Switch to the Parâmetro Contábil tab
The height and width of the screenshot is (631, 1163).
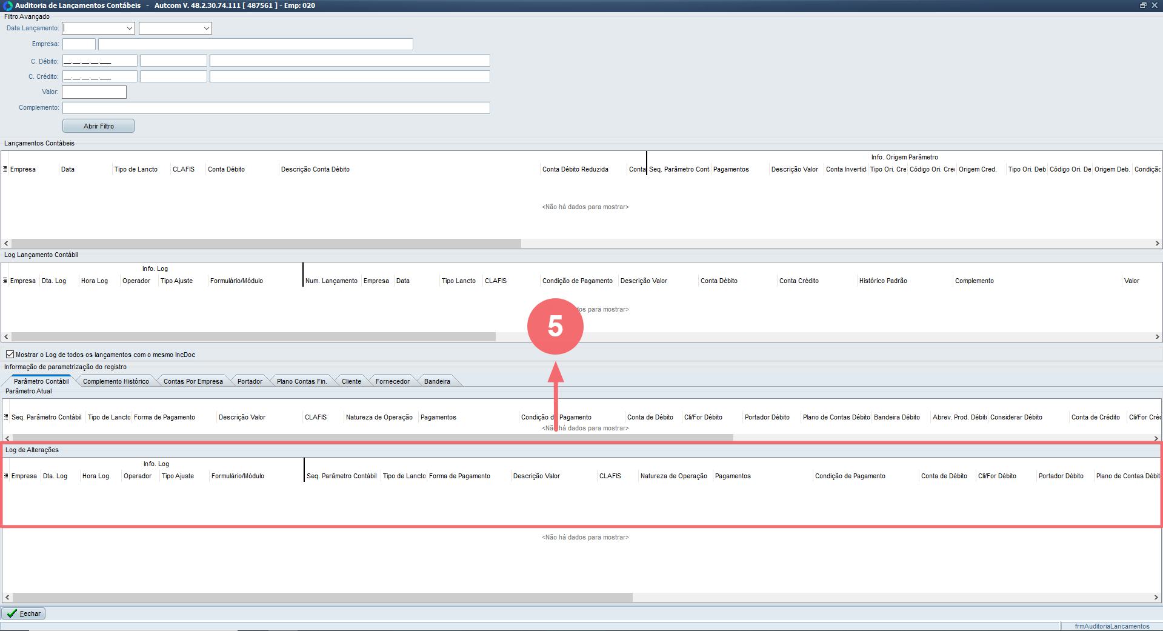[41, 381]
